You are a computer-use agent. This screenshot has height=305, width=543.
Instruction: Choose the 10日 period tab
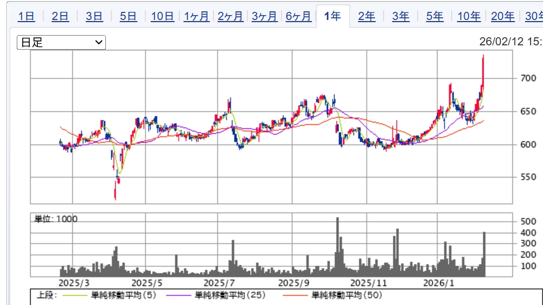coord(162,17)
